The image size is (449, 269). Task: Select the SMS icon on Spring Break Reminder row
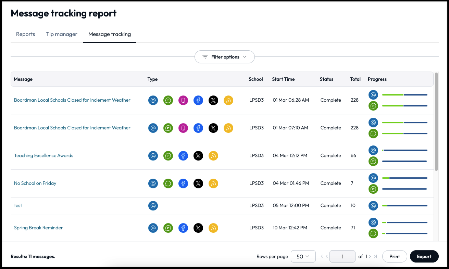point(168,228)
